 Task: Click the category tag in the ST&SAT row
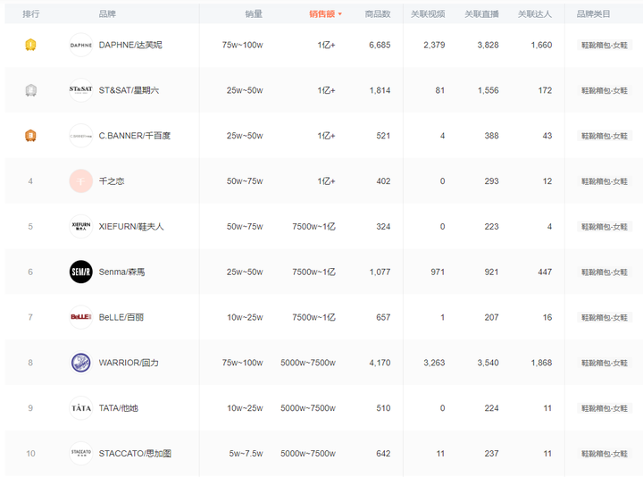click(605, 90)
